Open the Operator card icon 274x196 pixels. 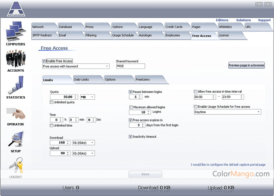coord(15,113)
